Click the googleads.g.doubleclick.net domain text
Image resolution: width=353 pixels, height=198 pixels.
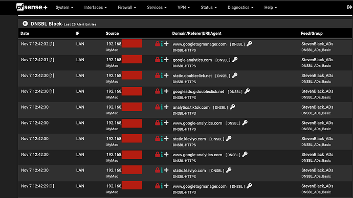tap(198, 91)
